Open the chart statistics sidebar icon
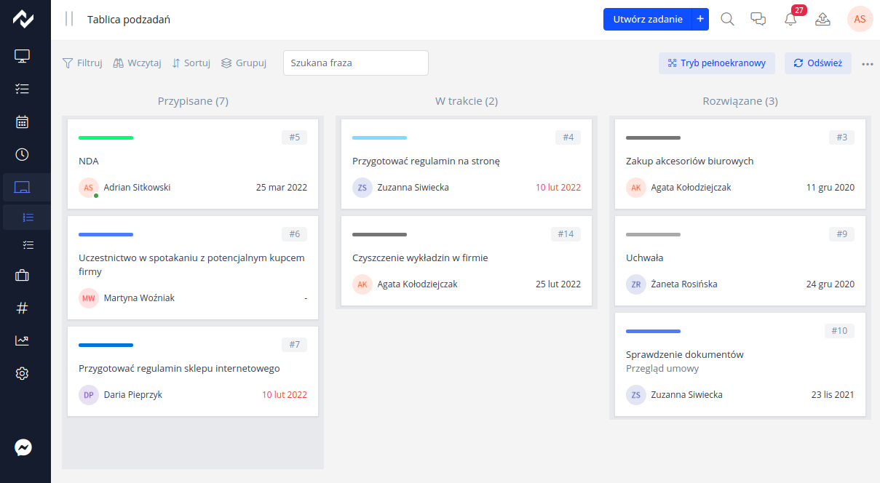The width and height of the screenshot is (880, 483). coord(23,340)
